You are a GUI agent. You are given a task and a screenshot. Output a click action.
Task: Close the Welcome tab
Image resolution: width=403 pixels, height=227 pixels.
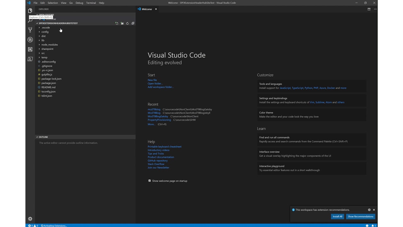pos(156,9)
